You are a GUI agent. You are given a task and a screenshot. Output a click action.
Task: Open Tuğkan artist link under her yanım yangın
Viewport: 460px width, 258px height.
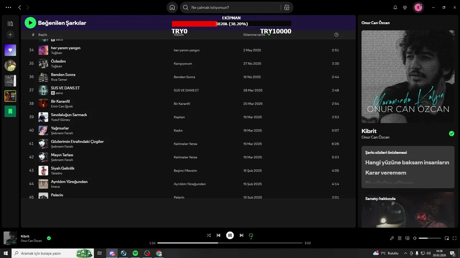tap(56, 53)
